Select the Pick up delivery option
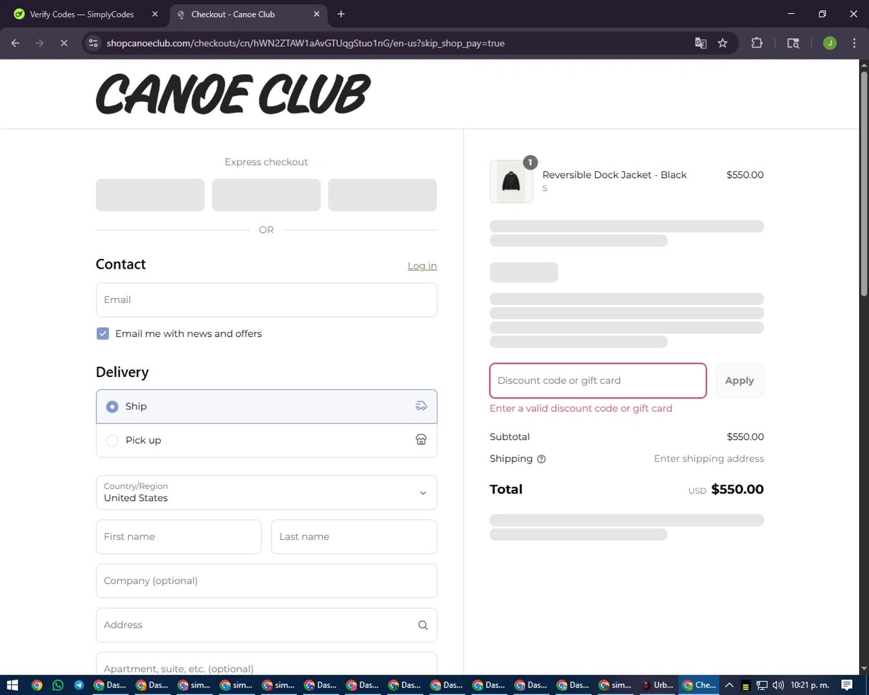Screen dimensions: 869x695 [266, 440]
